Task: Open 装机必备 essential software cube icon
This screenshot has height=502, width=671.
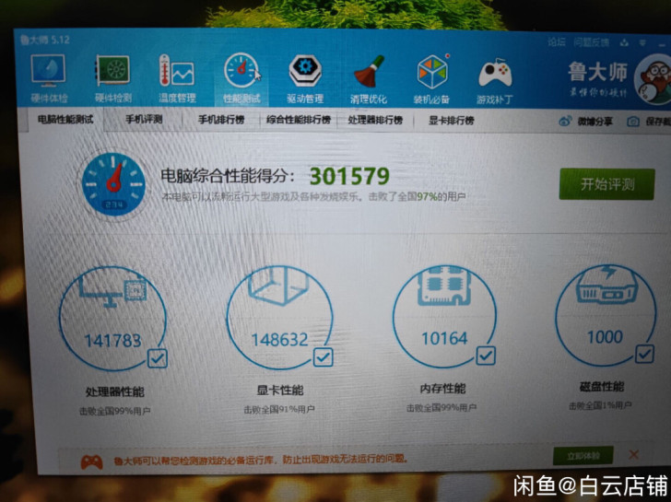Action: (431, 79)
